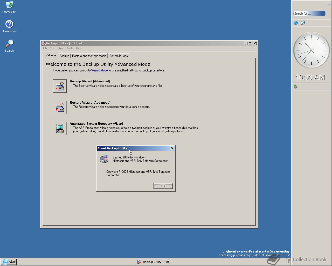
Task: Open the View menu
Action: [60, 48]
